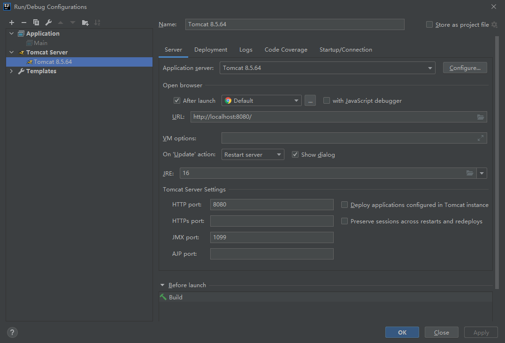Open the On 'Update' action dropdown
Screen dimensions: 505x343
pyautogui.click(x=253, y=154)
